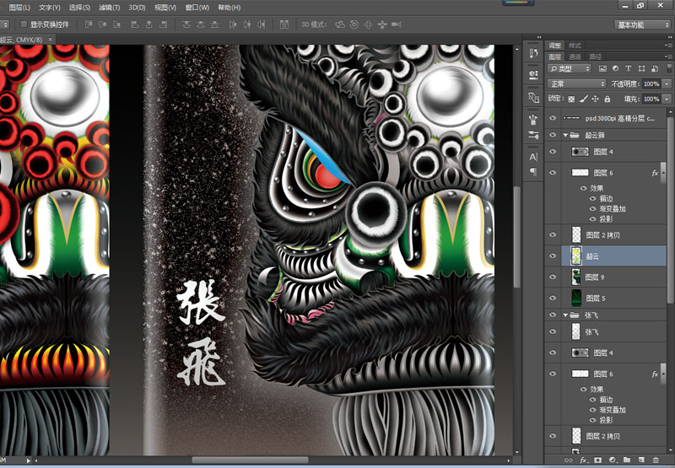Distribute left edges in options bar
This screenshot has width=675, height=468.
pos(233,24)
